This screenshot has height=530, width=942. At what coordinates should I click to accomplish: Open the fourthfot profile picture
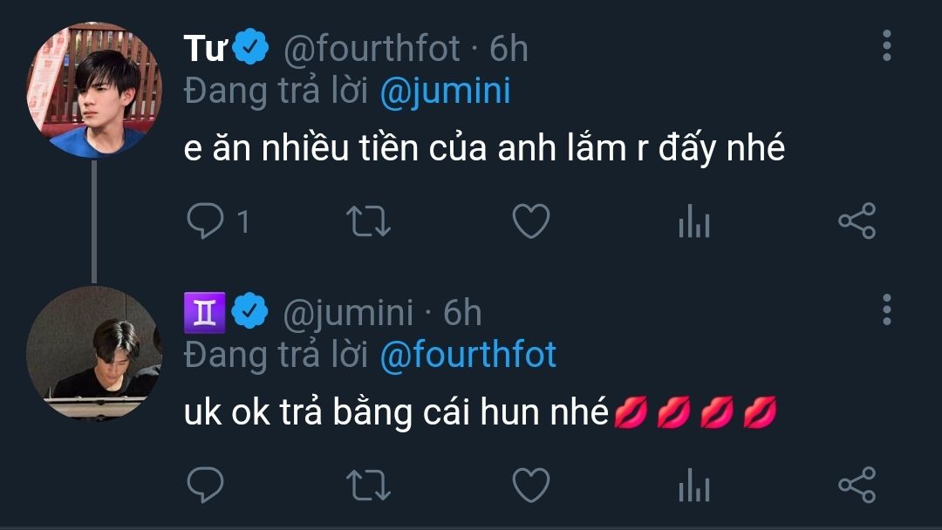[x=94, y=91]
